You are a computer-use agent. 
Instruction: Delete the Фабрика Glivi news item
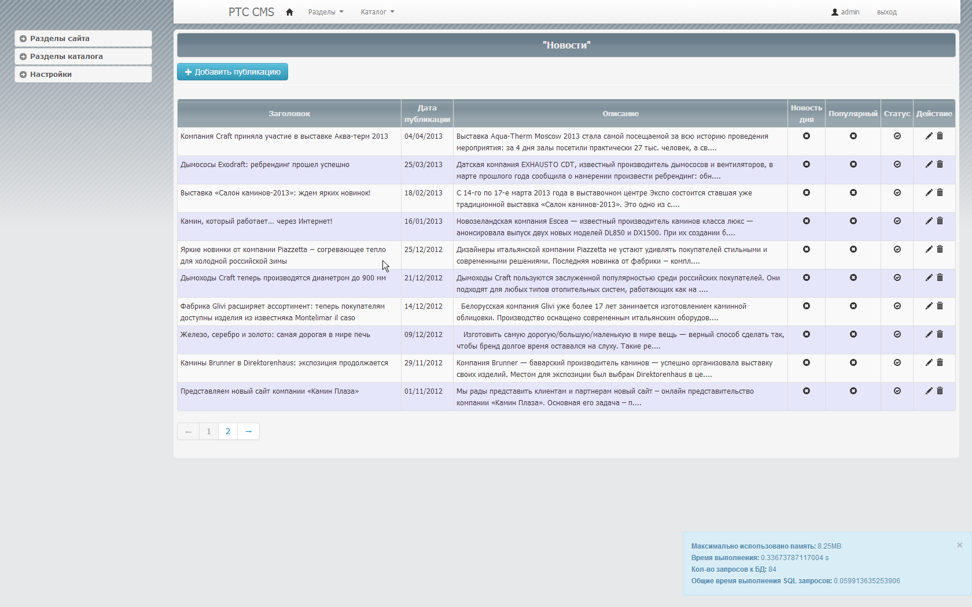940,306
